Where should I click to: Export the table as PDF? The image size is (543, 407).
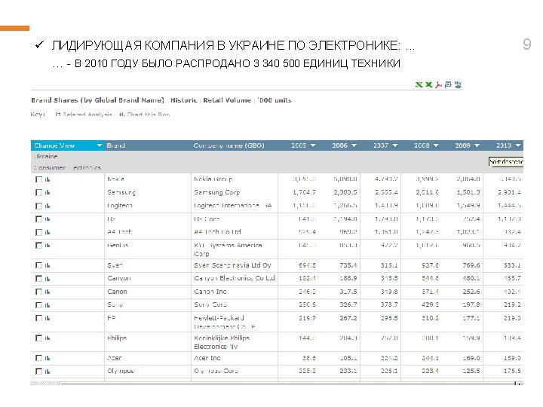point(438,84)
